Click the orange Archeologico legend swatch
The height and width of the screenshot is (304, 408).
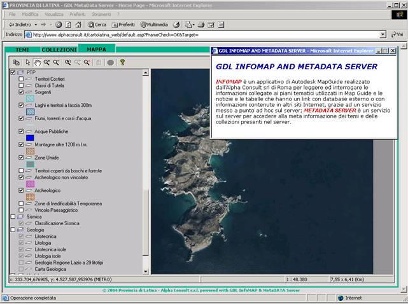(x=30, y=197)
